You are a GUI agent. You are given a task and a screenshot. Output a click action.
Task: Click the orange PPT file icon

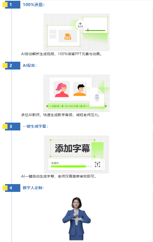[68, 37]
